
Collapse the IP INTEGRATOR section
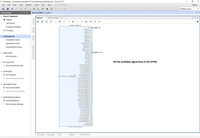(2, 36)
